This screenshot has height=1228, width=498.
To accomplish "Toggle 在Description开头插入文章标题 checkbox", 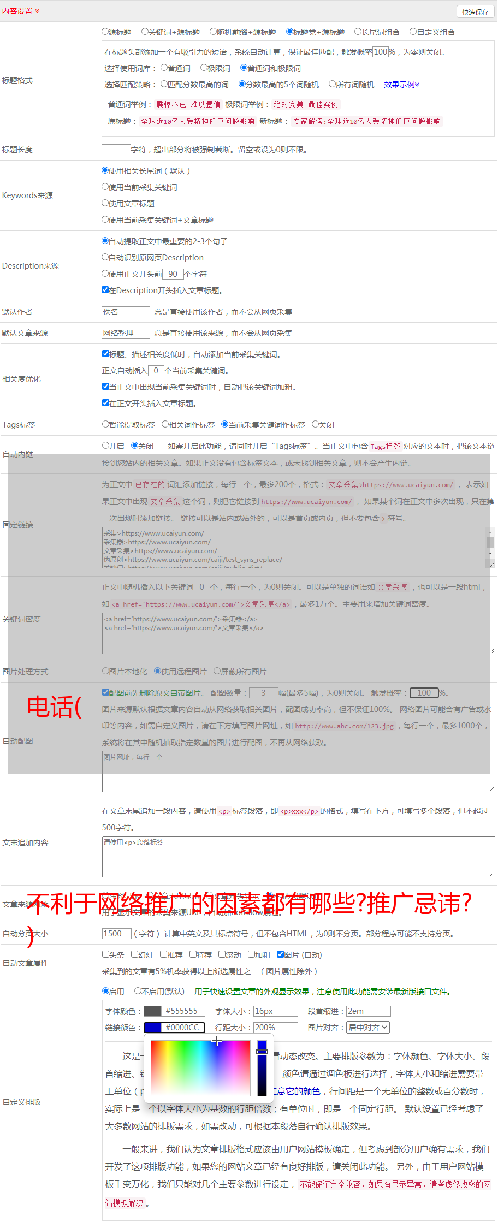I will [x=105, y=290].
